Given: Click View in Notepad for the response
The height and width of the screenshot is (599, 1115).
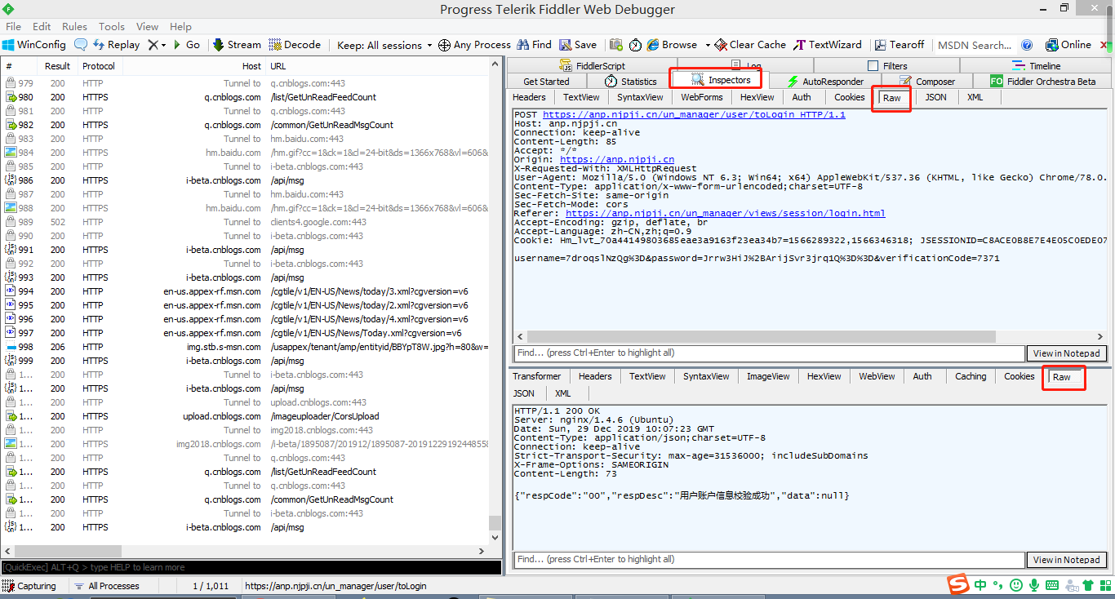Looking at the screenshot, I should pos(1066,559).
